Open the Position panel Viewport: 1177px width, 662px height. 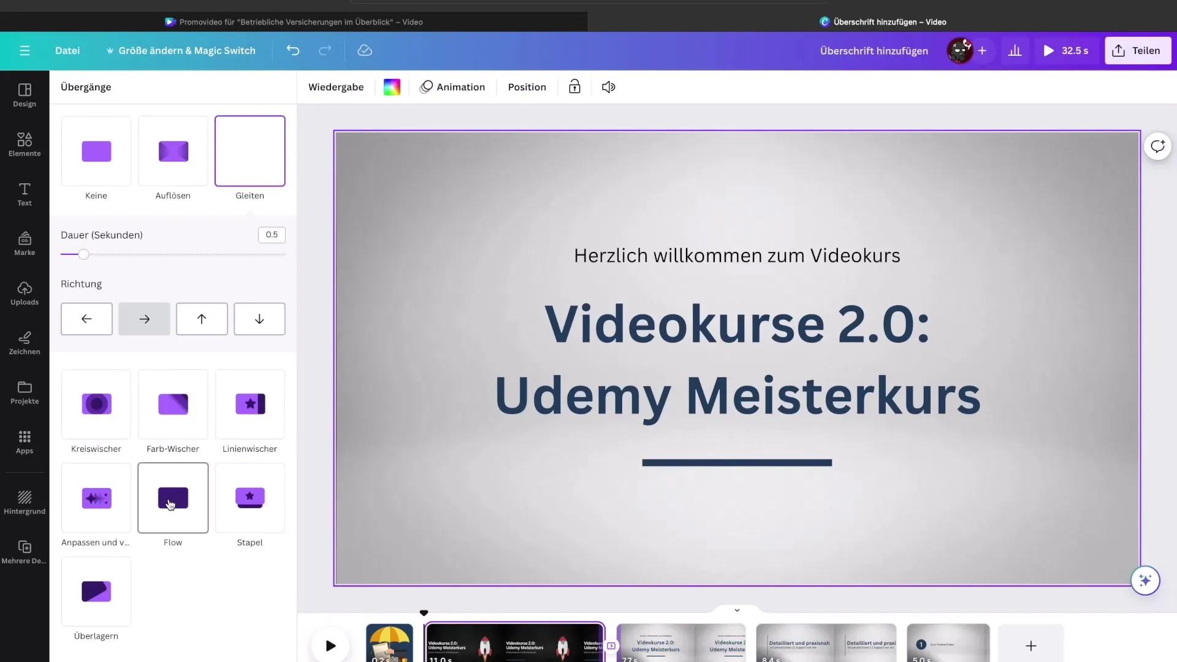pyautogui.click(x=527, y=87)
